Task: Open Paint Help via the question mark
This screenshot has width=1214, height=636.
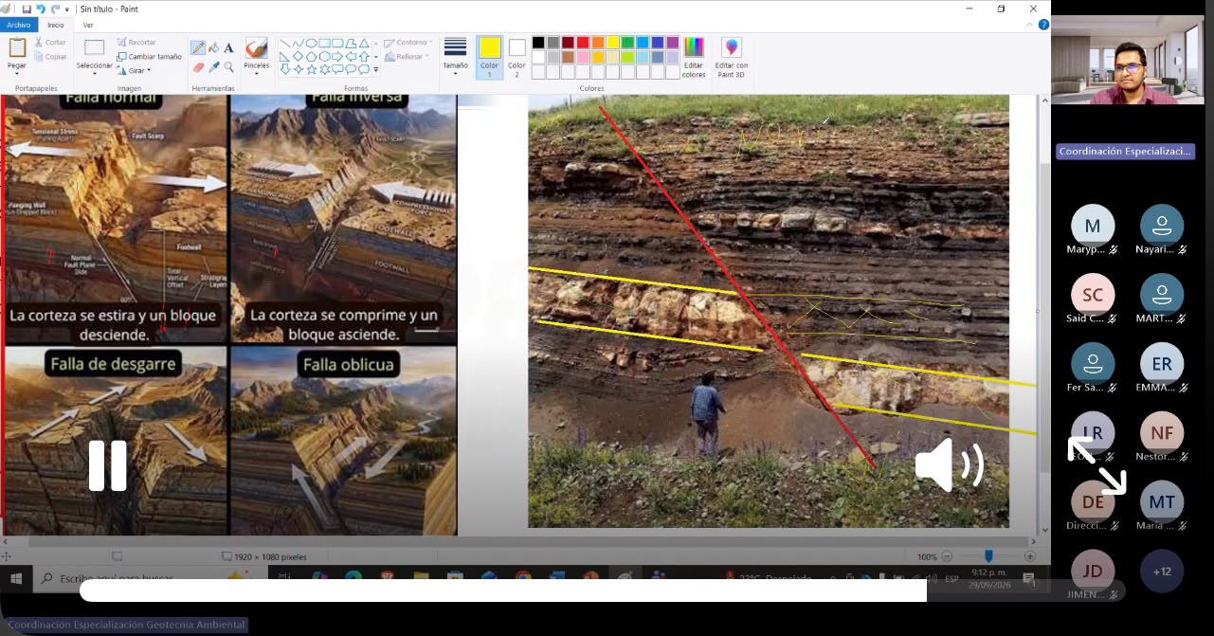Action: (1042, 26)
